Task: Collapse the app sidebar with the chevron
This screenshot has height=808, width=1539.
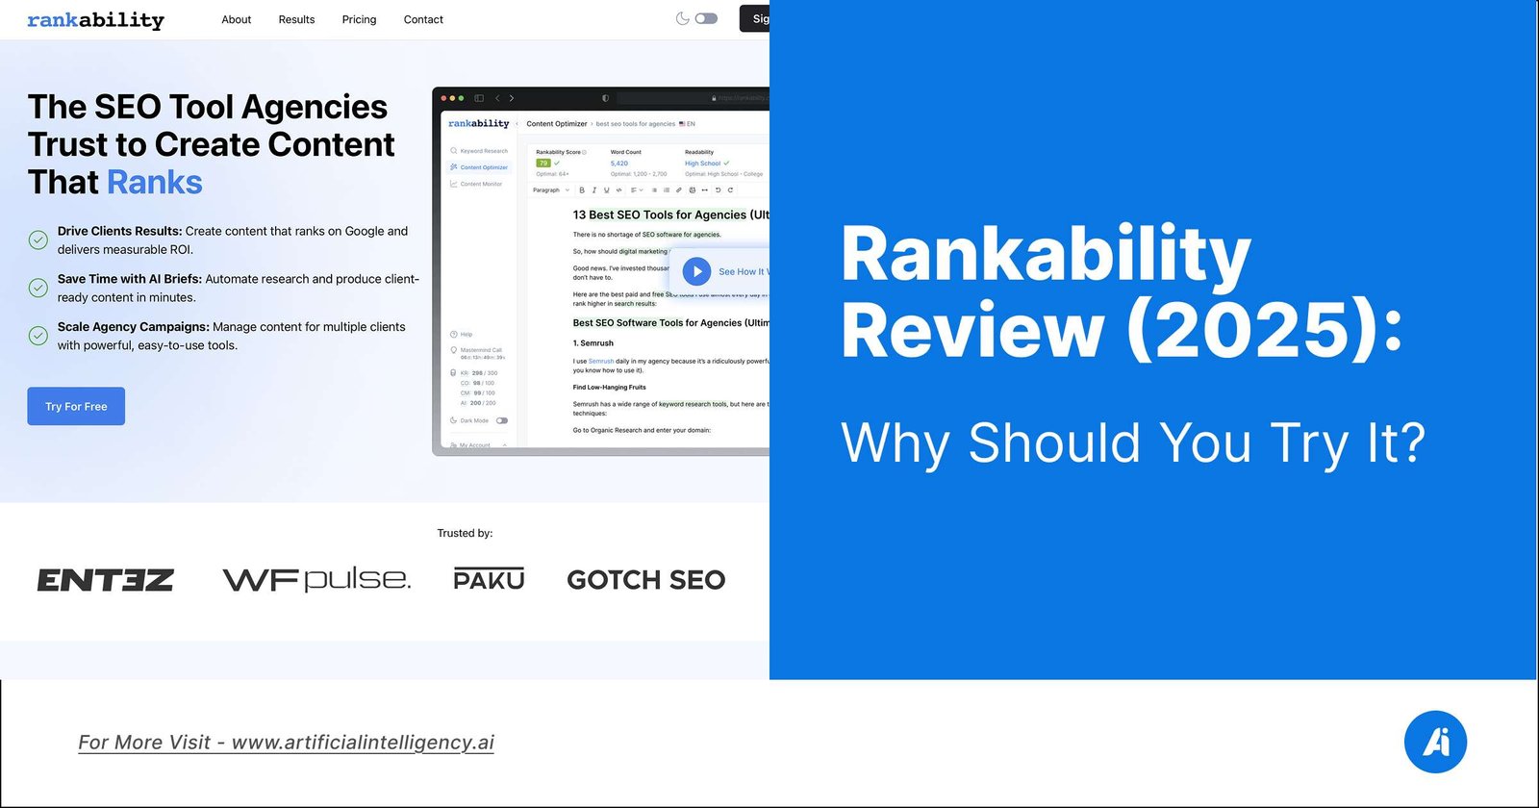Action: [517, 123]
